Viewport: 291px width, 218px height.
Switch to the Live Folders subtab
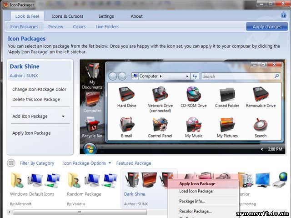click(x=107, y=26)
